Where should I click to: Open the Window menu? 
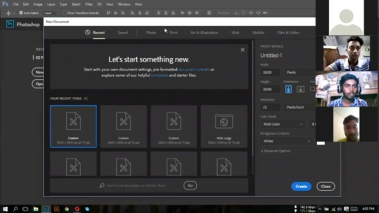[124, 4]
